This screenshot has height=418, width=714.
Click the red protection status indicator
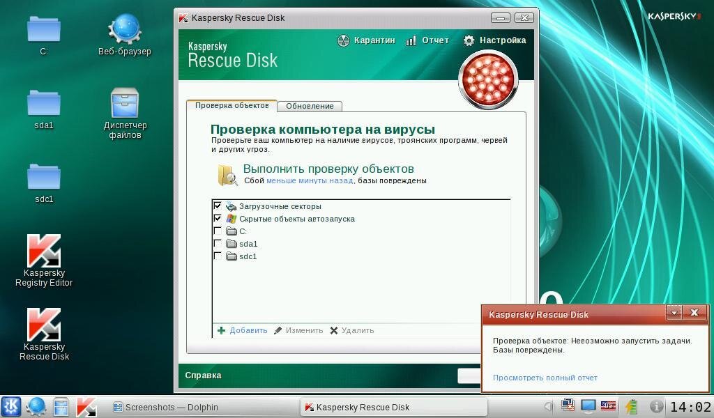click(488, 79)
